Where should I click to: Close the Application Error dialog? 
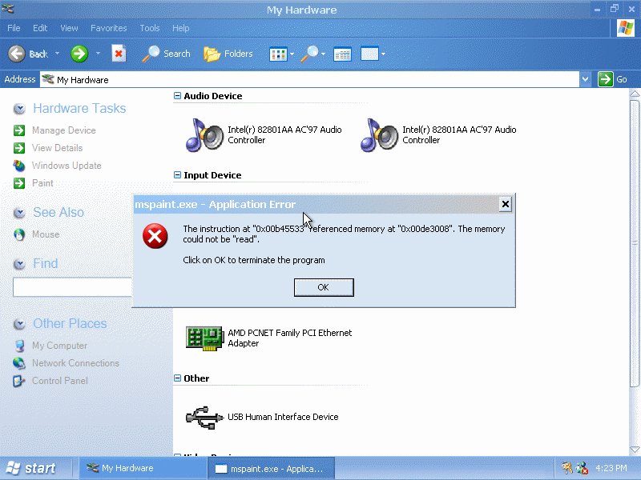click(506, 204)
